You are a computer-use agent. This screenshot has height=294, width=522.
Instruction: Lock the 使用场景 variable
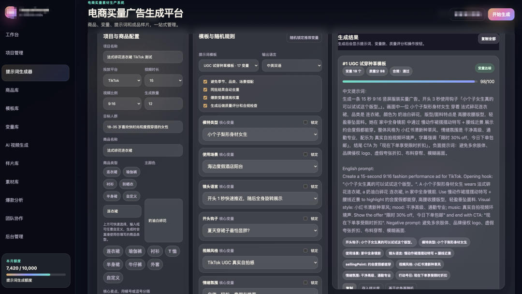point(305,154)
